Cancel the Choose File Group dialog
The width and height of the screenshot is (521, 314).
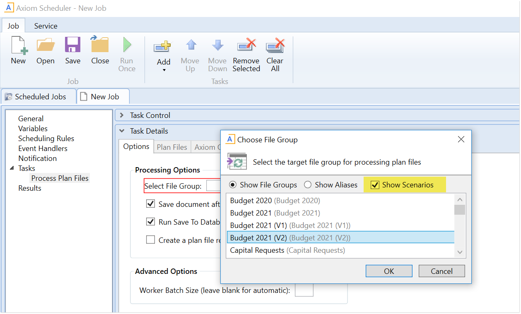[441, 271]
